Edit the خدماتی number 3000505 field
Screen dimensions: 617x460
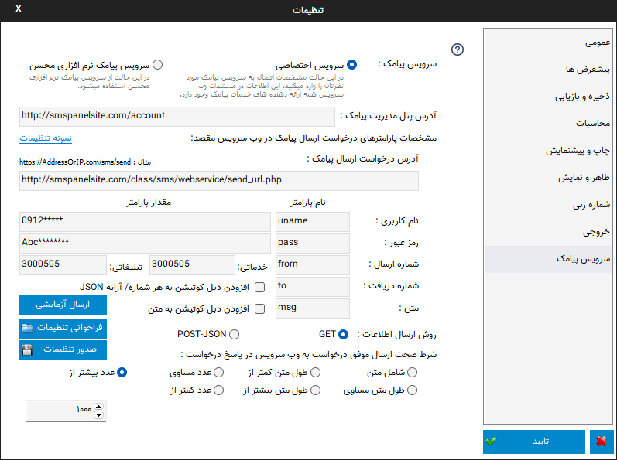pyautogui.click(x=193, y=265)
